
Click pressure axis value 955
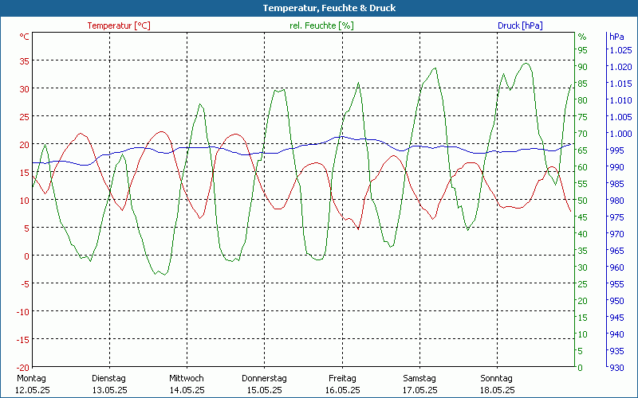616,284
